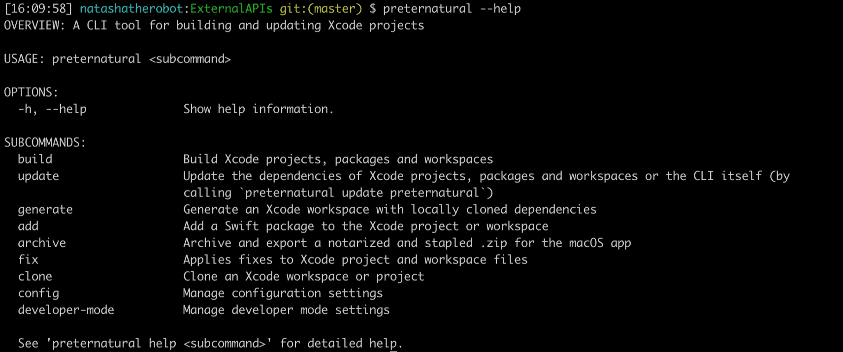Click 'Manage developer mode settings' description

point(287,310)
